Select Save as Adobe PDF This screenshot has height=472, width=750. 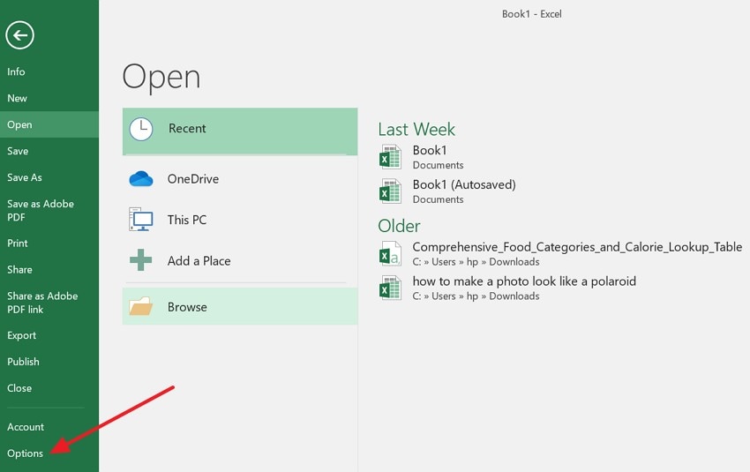(x=49, y=211)
